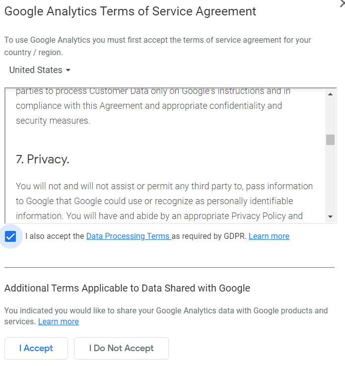The width and height of the screenshot is (345, 366).
Task: Click scrollbar track below the thumb
Action: pos(330,179)
